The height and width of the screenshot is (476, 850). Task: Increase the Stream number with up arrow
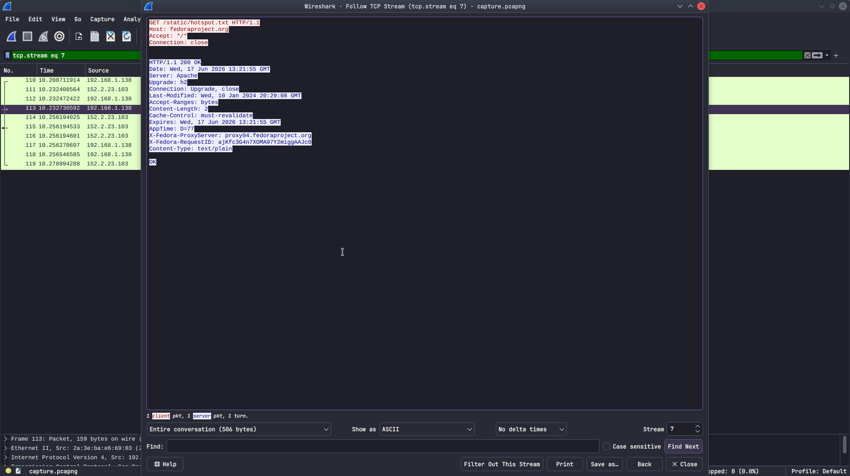[x=698, y=426]
